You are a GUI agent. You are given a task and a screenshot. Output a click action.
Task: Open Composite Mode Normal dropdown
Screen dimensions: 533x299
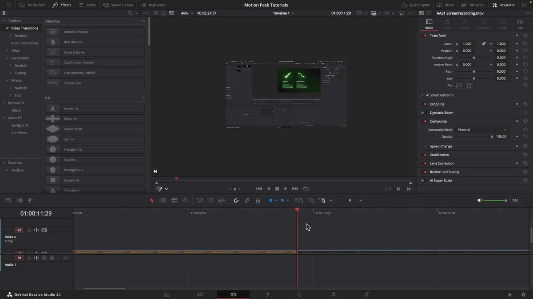pos(482,130)
